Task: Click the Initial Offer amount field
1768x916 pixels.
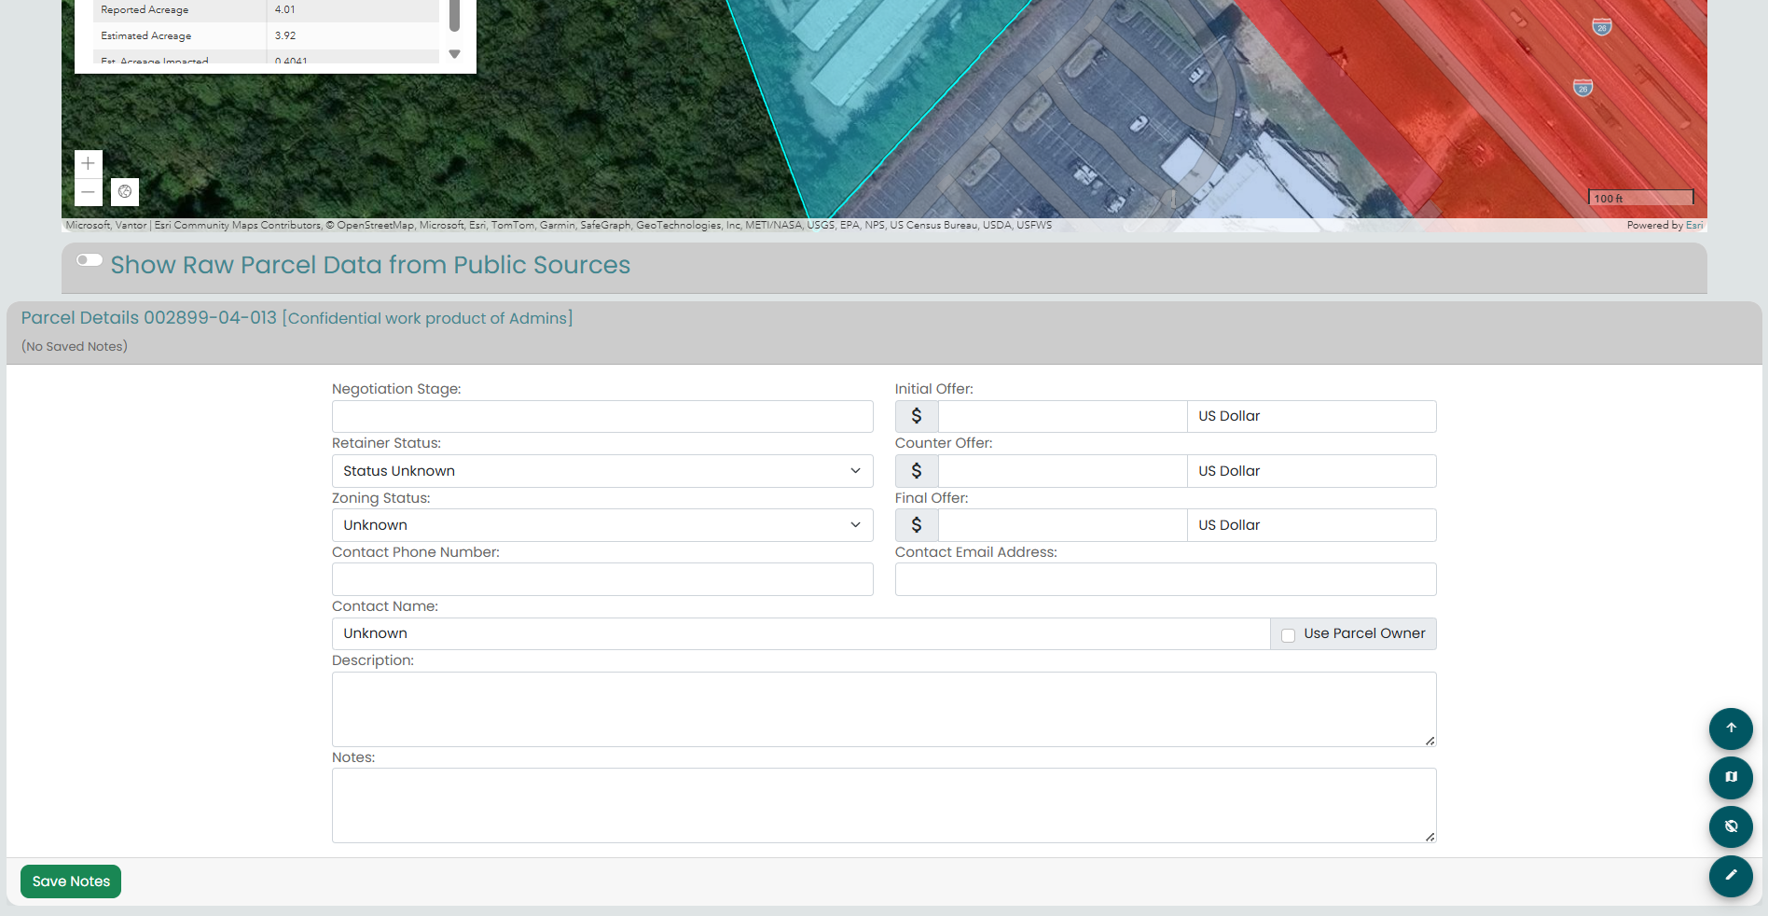Action: coord(1062,416)
